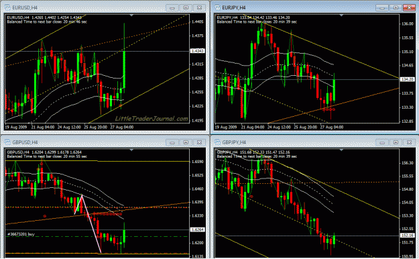The height and width of the screenshot is (259, 419).
Task: Maximize the EURUSD,H4 chart window
Action: click(x=186, y=8)
